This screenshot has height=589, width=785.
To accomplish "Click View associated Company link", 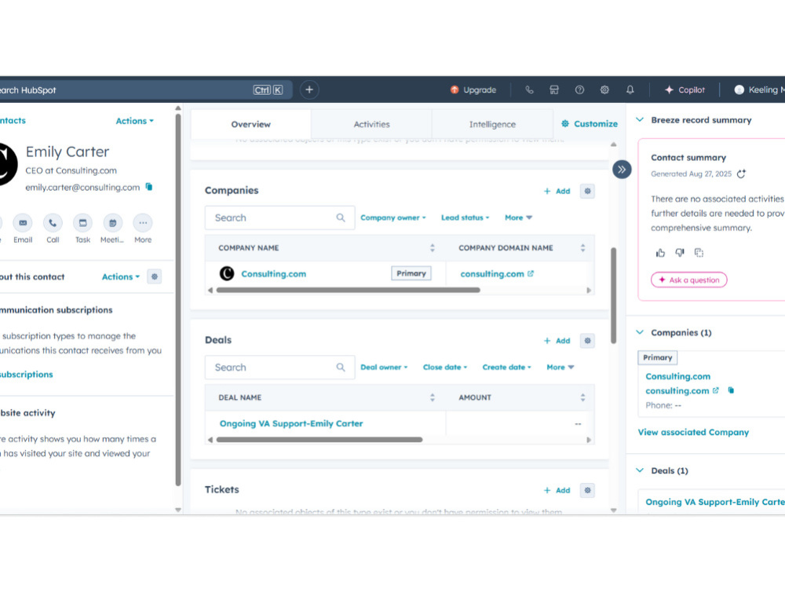I will pyautogui.click(x=693, y=432).
